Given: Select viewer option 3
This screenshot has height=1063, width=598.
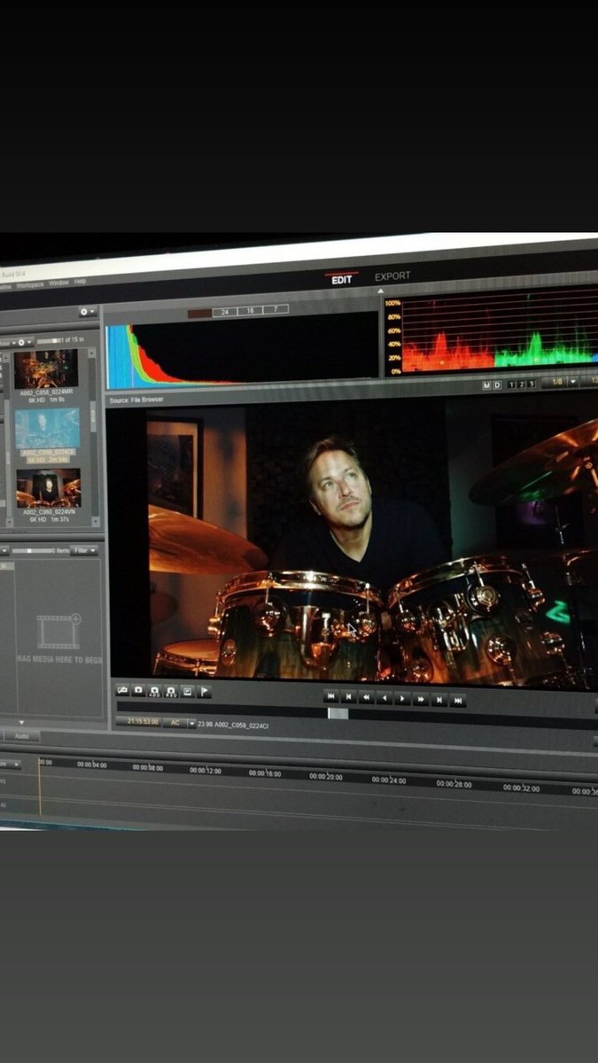Looking at the screenshot, I should (530, 384).
